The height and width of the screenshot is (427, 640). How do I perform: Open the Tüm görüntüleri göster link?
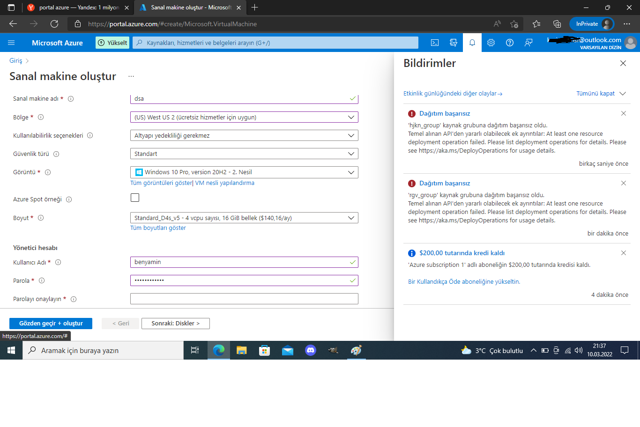pyautogui.click(x=161, y=183)
